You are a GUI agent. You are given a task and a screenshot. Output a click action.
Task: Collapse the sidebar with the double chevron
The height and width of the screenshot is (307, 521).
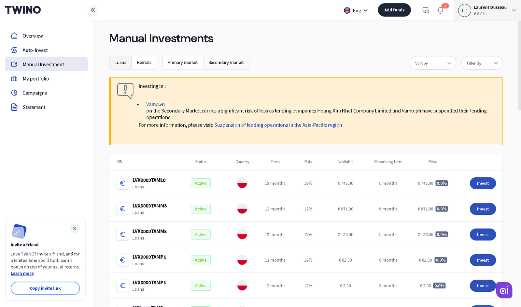pyautogui.click(x=93, y=10)
